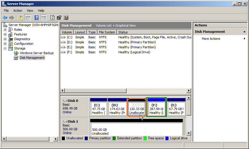Viewport: 249px width, 149px height.
Task: Sort by the Layout column header
Action: (80, 32)
